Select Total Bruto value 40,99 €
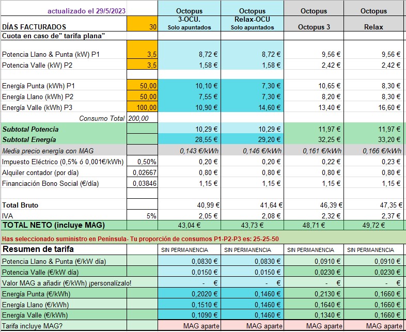The height and width of the screenshot is (332, 406). [189, 204]
